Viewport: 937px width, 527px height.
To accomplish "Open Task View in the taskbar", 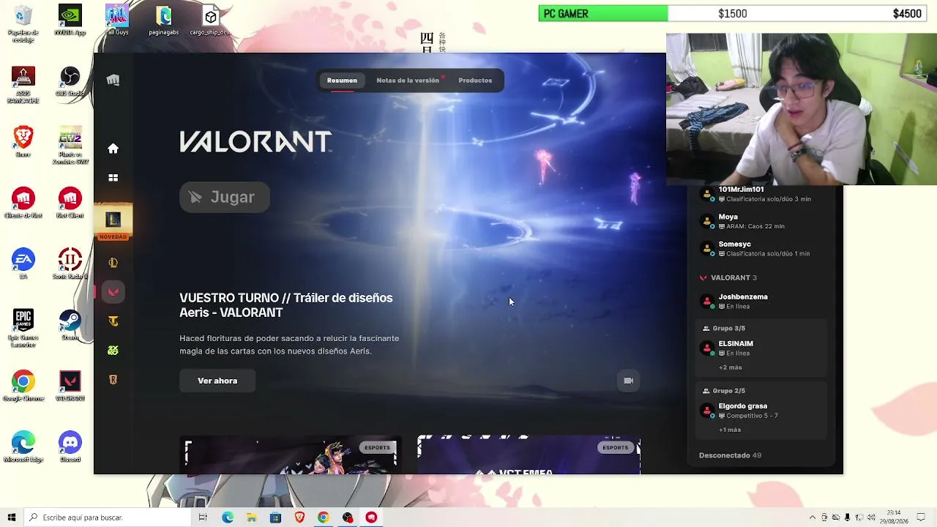I will click(x=203, y=517).
